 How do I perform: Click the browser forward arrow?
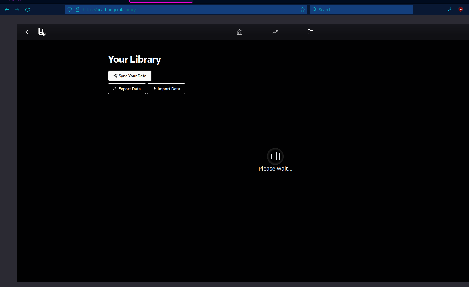[17, 10]
